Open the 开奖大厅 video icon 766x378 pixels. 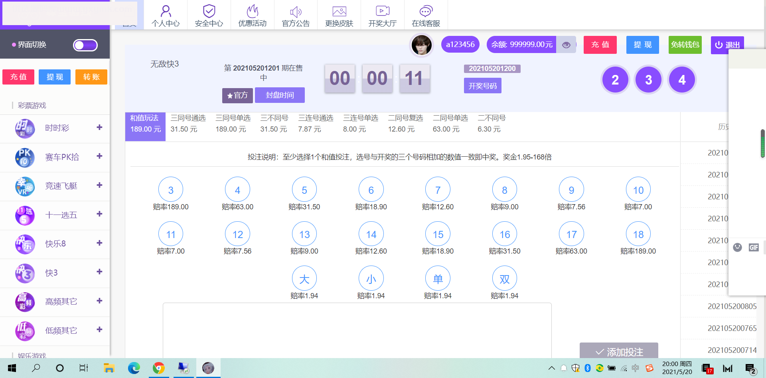(x=382, y=11)
